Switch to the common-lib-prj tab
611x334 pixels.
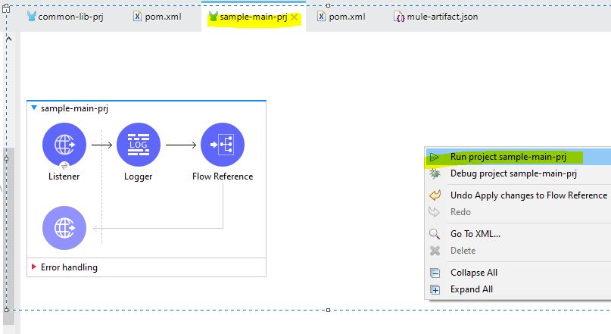click(x=68, y=16)
